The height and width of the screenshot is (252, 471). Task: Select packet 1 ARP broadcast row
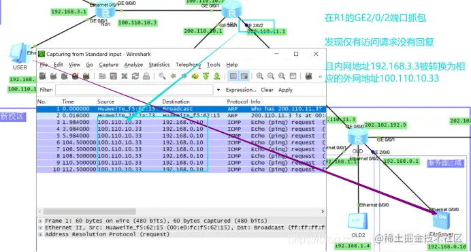(181, 109)
